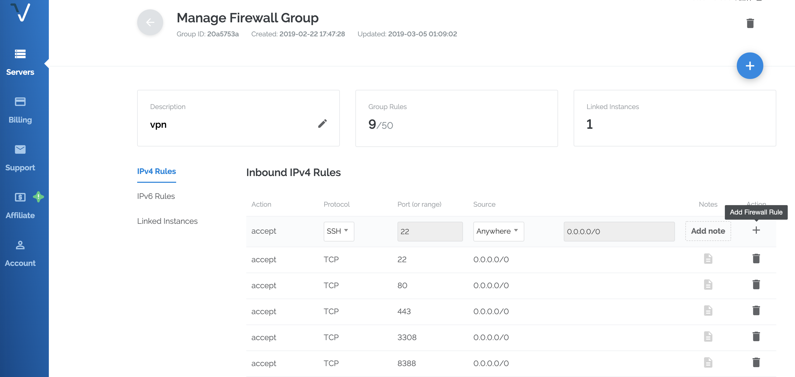Open note for the port 443 rule
795x377 pixels.
pos(708,310)
